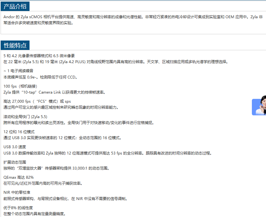Click the 22 毫米 (Zyla 5.5) field-of-view line

(x=115, y=62)
